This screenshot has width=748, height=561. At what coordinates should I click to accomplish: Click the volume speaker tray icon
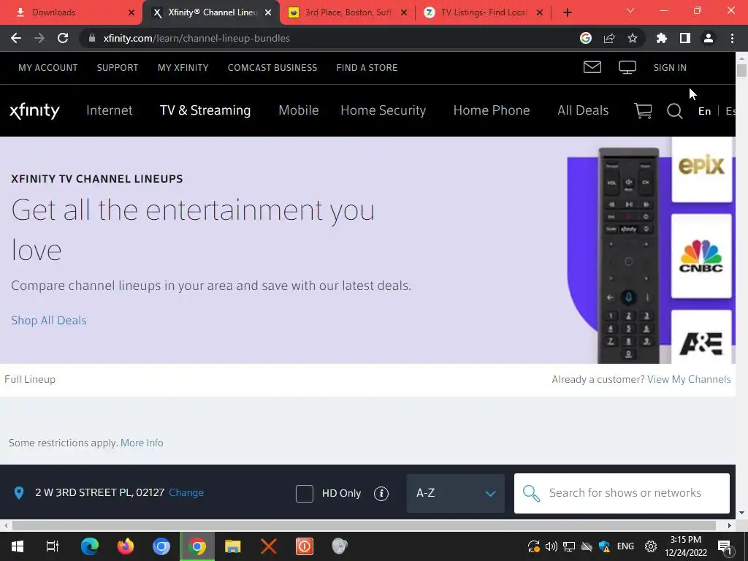click(x=551, y=546)
